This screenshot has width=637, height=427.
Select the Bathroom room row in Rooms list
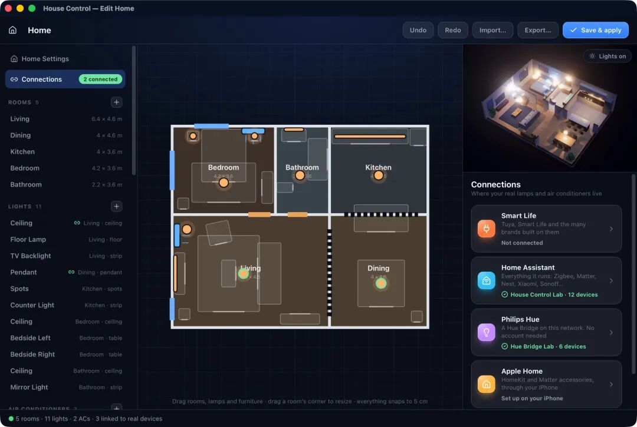[x=65, y=184]
